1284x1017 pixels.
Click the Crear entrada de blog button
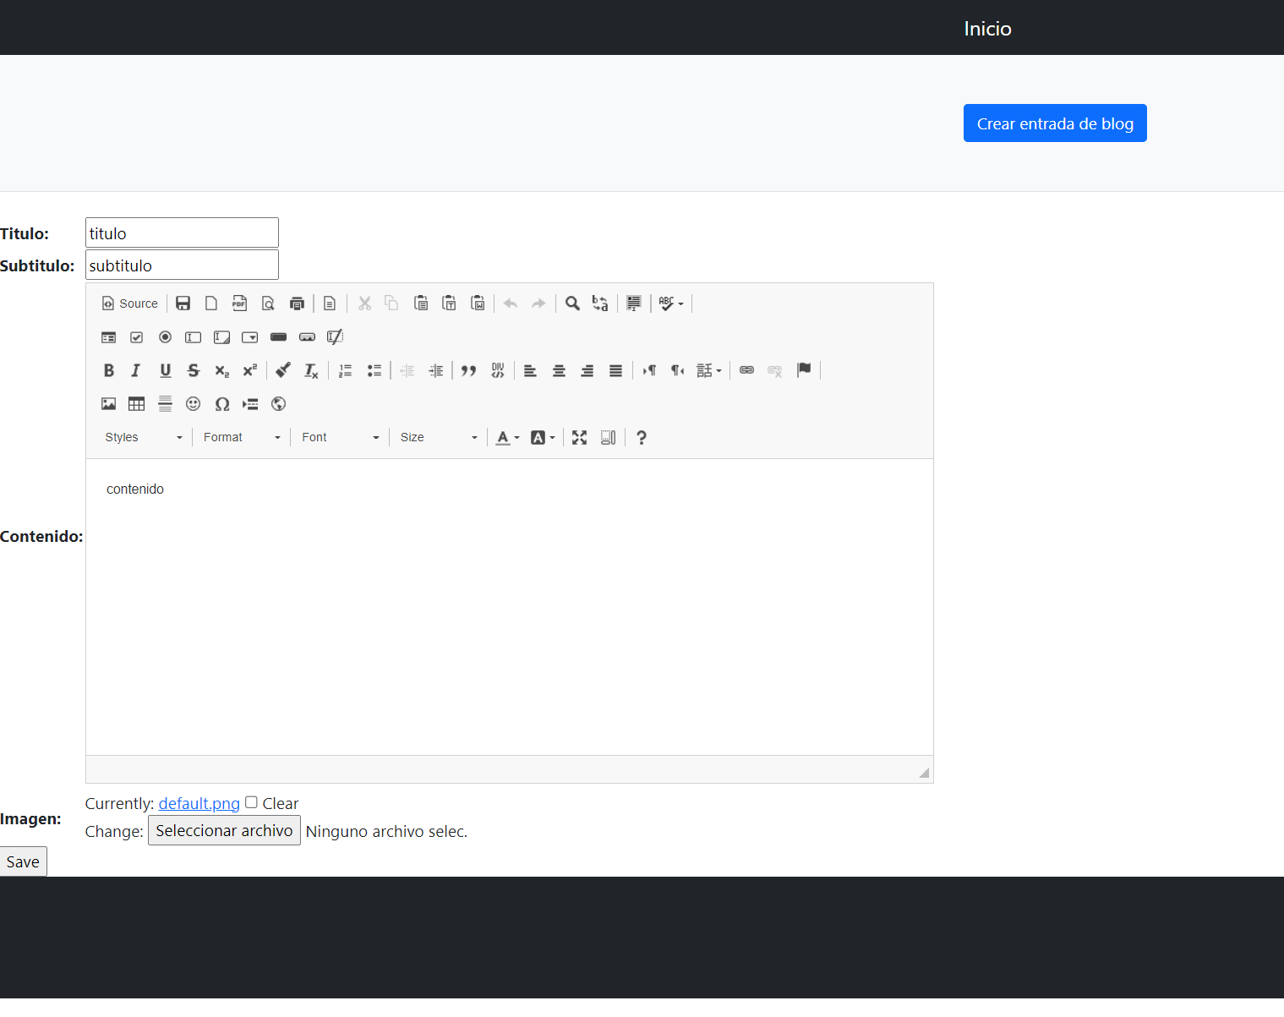1054,123
